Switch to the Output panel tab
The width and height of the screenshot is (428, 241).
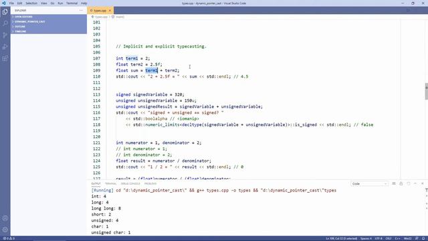click(x=96, y=183)
